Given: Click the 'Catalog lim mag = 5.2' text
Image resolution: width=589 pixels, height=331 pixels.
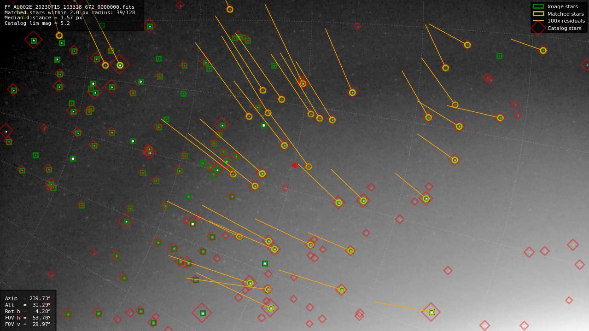Looking at the screenshot, I should coord(37,23).
